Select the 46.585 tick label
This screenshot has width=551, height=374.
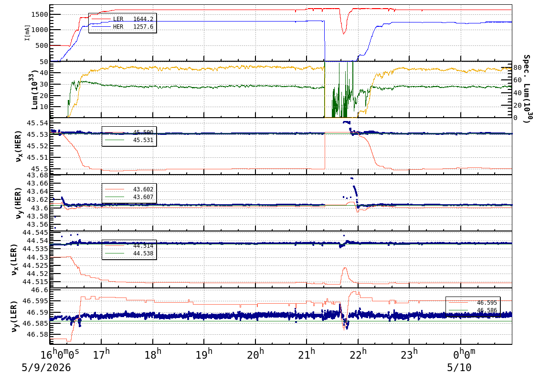click(x=35, y=323)
